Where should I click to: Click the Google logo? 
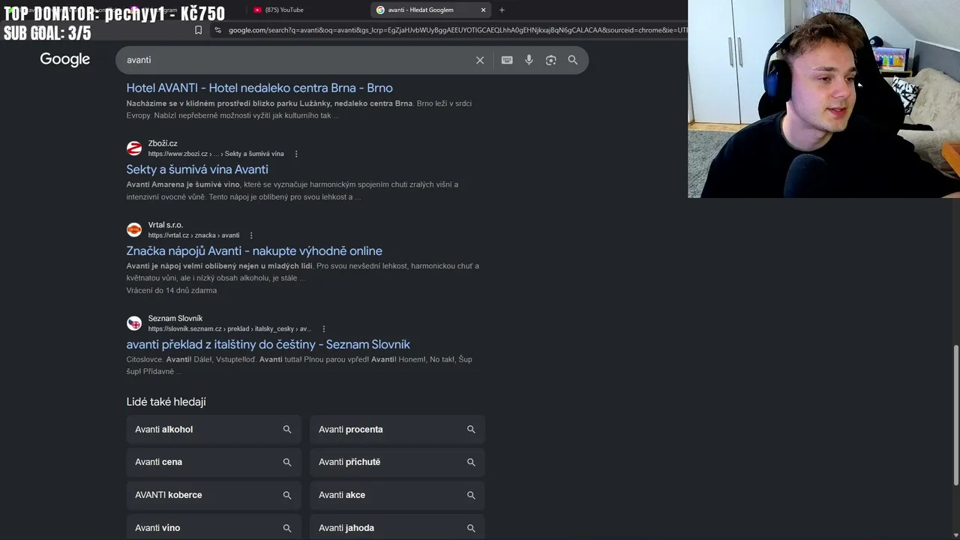click(x=65, y=59)
